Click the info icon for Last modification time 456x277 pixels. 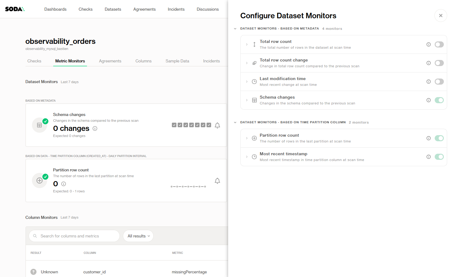point(428,82)
